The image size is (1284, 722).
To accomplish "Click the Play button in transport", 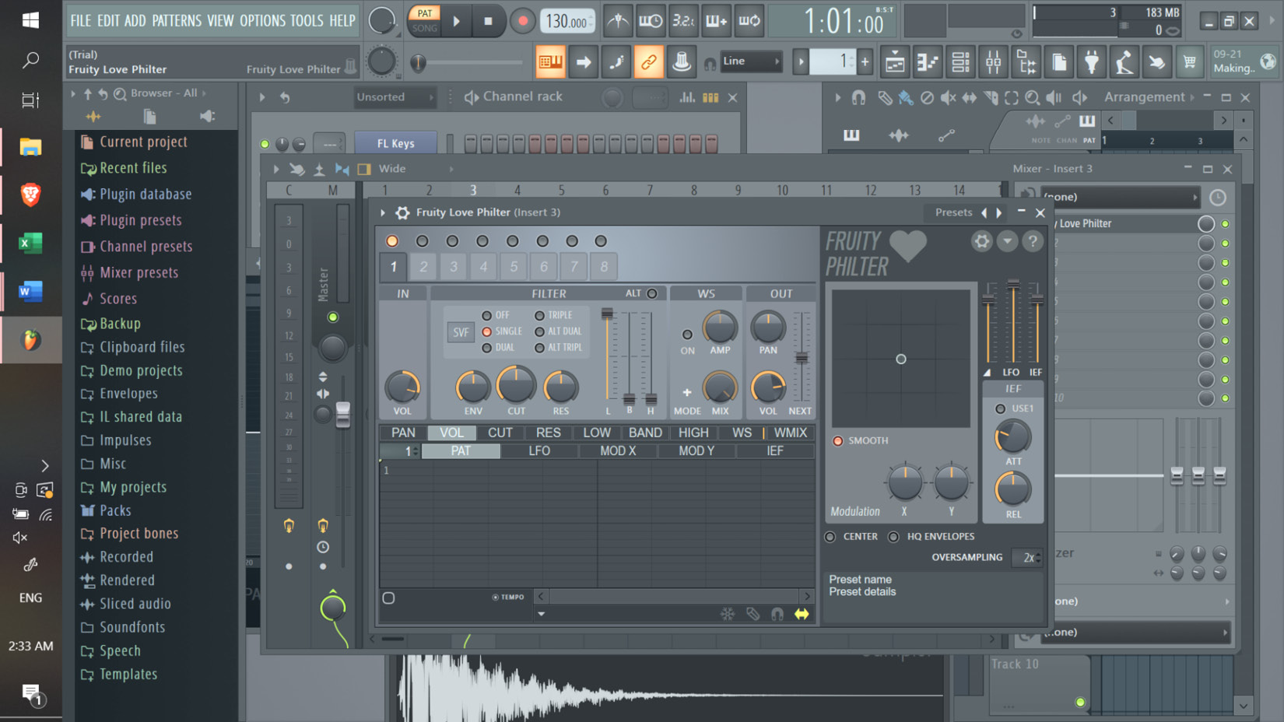I will click(457, 21).
